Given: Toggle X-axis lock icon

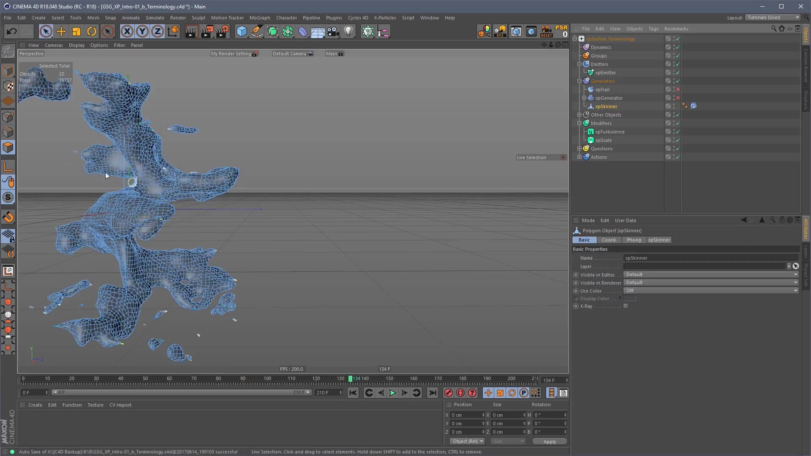Looking at the screenshot, I should [127, 32].
